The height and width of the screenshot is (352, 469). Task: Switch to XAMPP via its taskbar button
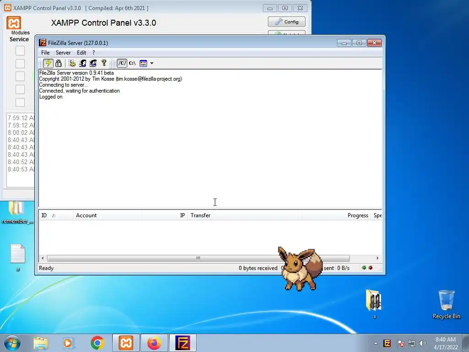(x=126, y=343)
